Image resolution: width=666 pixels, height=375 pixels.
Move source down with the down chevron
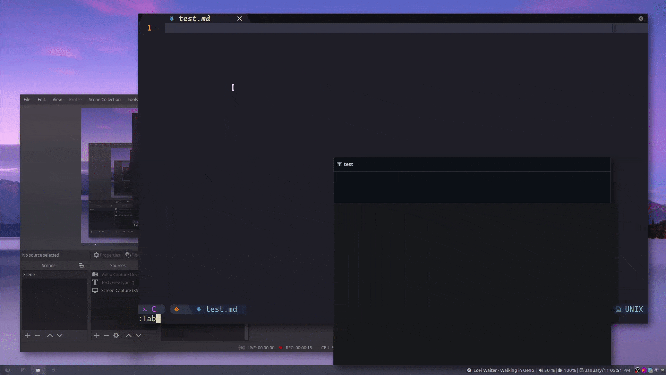pyautogui.click(x=138, y=335)
